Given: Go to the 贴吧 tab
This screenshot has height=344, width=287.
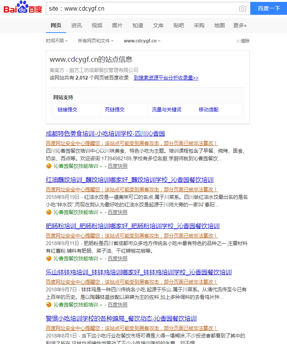Looking at the screenshot, I should [179, 25].
